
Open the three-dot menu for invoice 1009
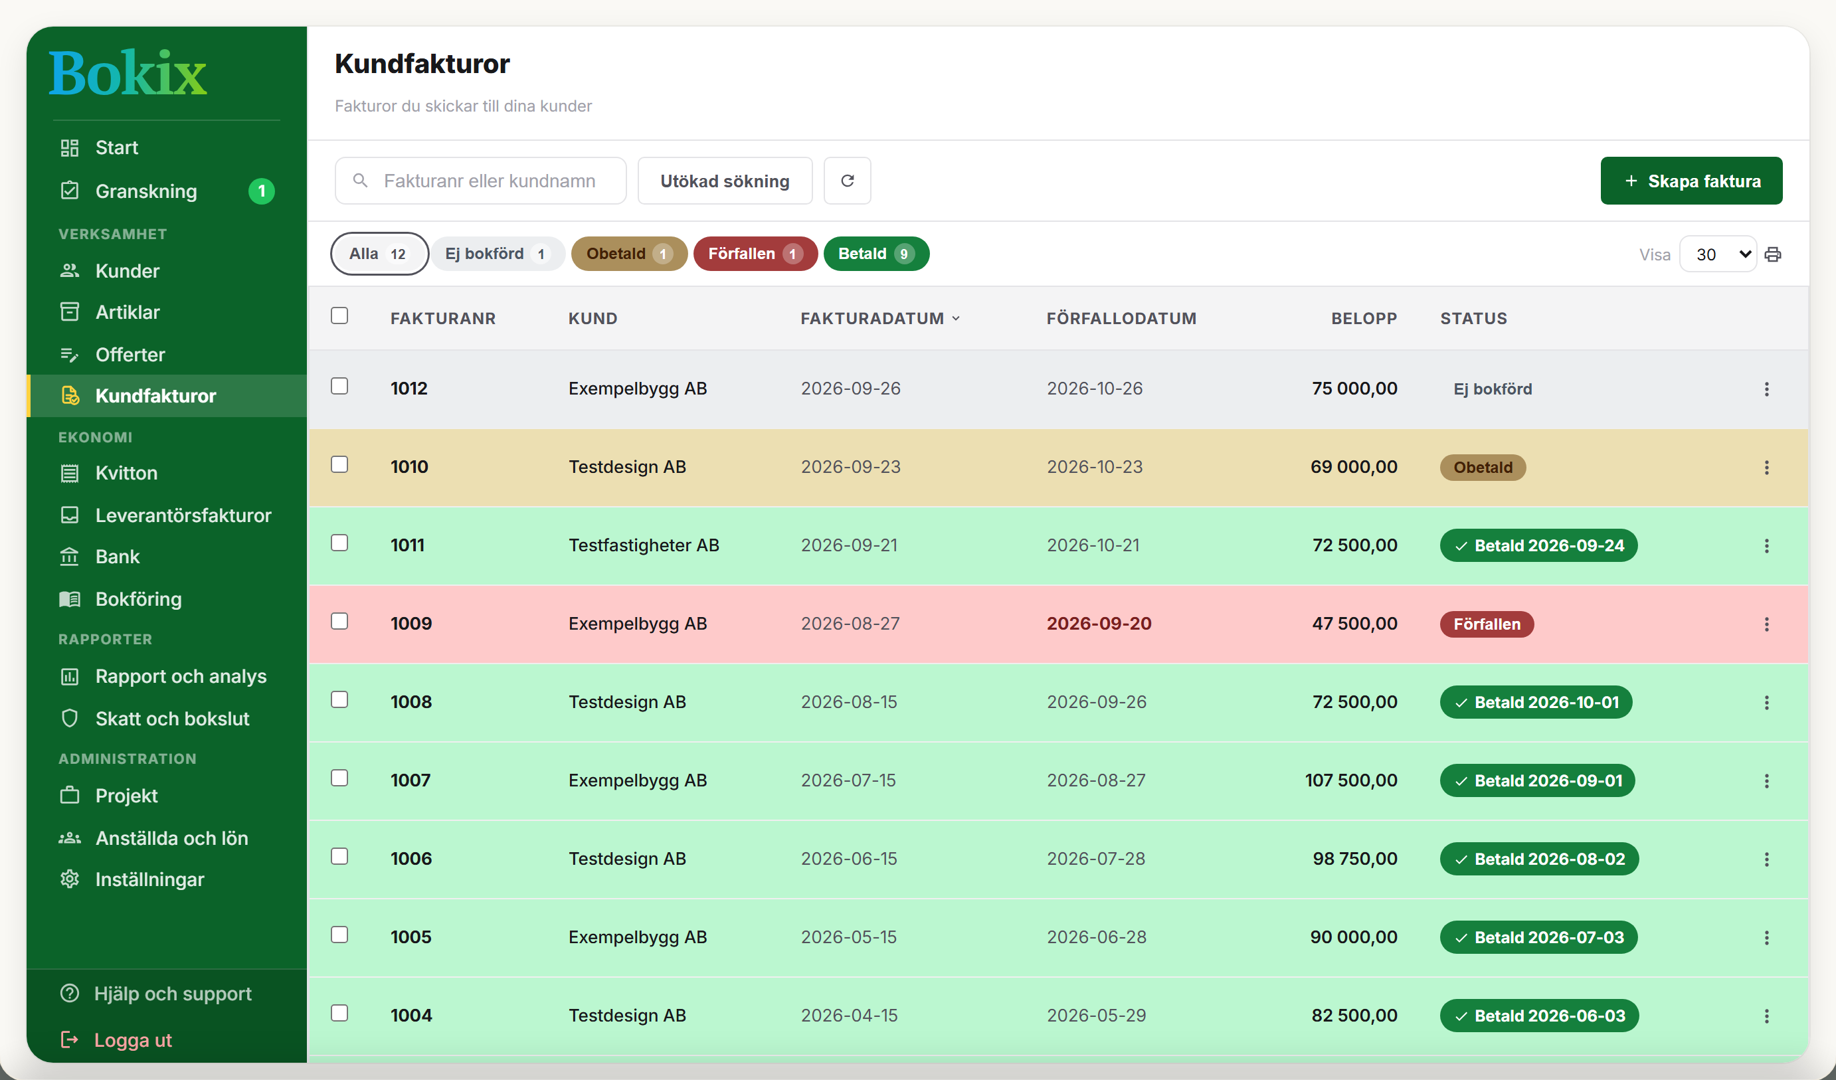[1766, 624]
